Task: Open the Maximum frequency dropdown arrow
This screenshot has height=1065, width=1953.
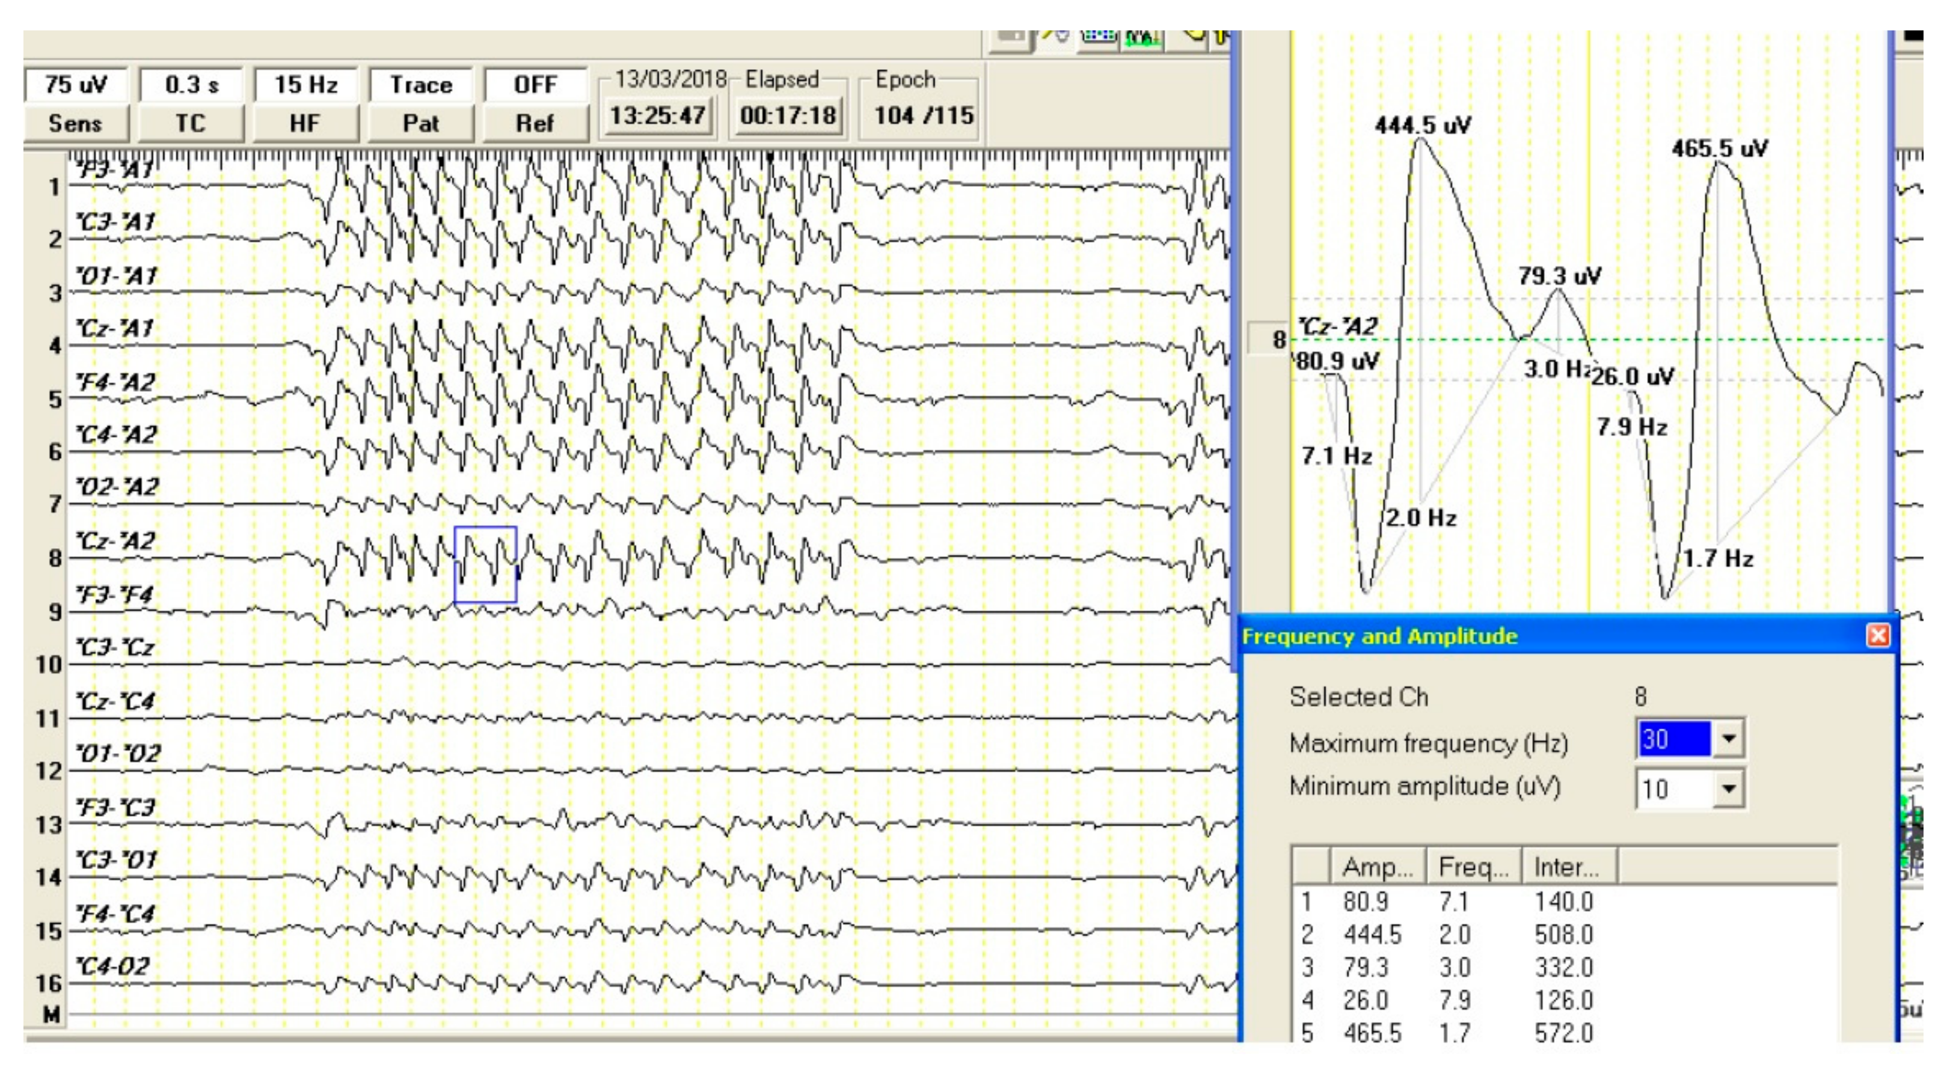Action: tap(1729, 738)
